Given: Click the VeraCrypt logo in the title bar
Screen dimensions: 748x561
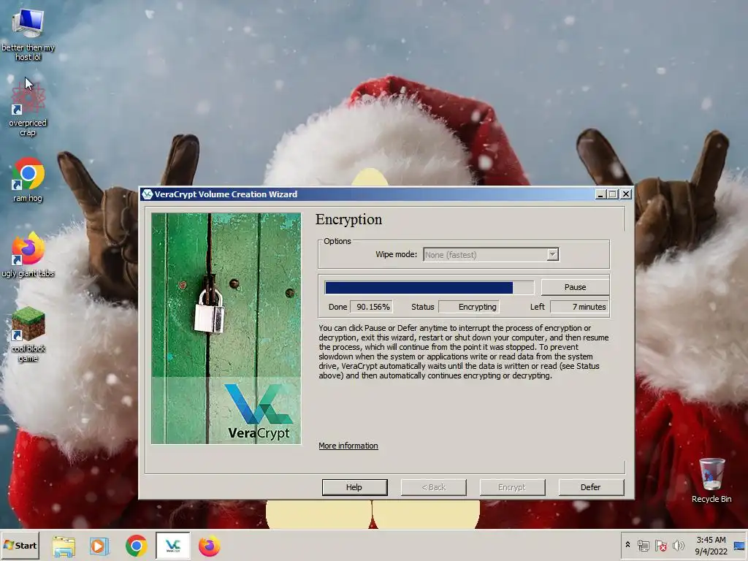Looking at the screenshot, I should click(x=148, y=194).
